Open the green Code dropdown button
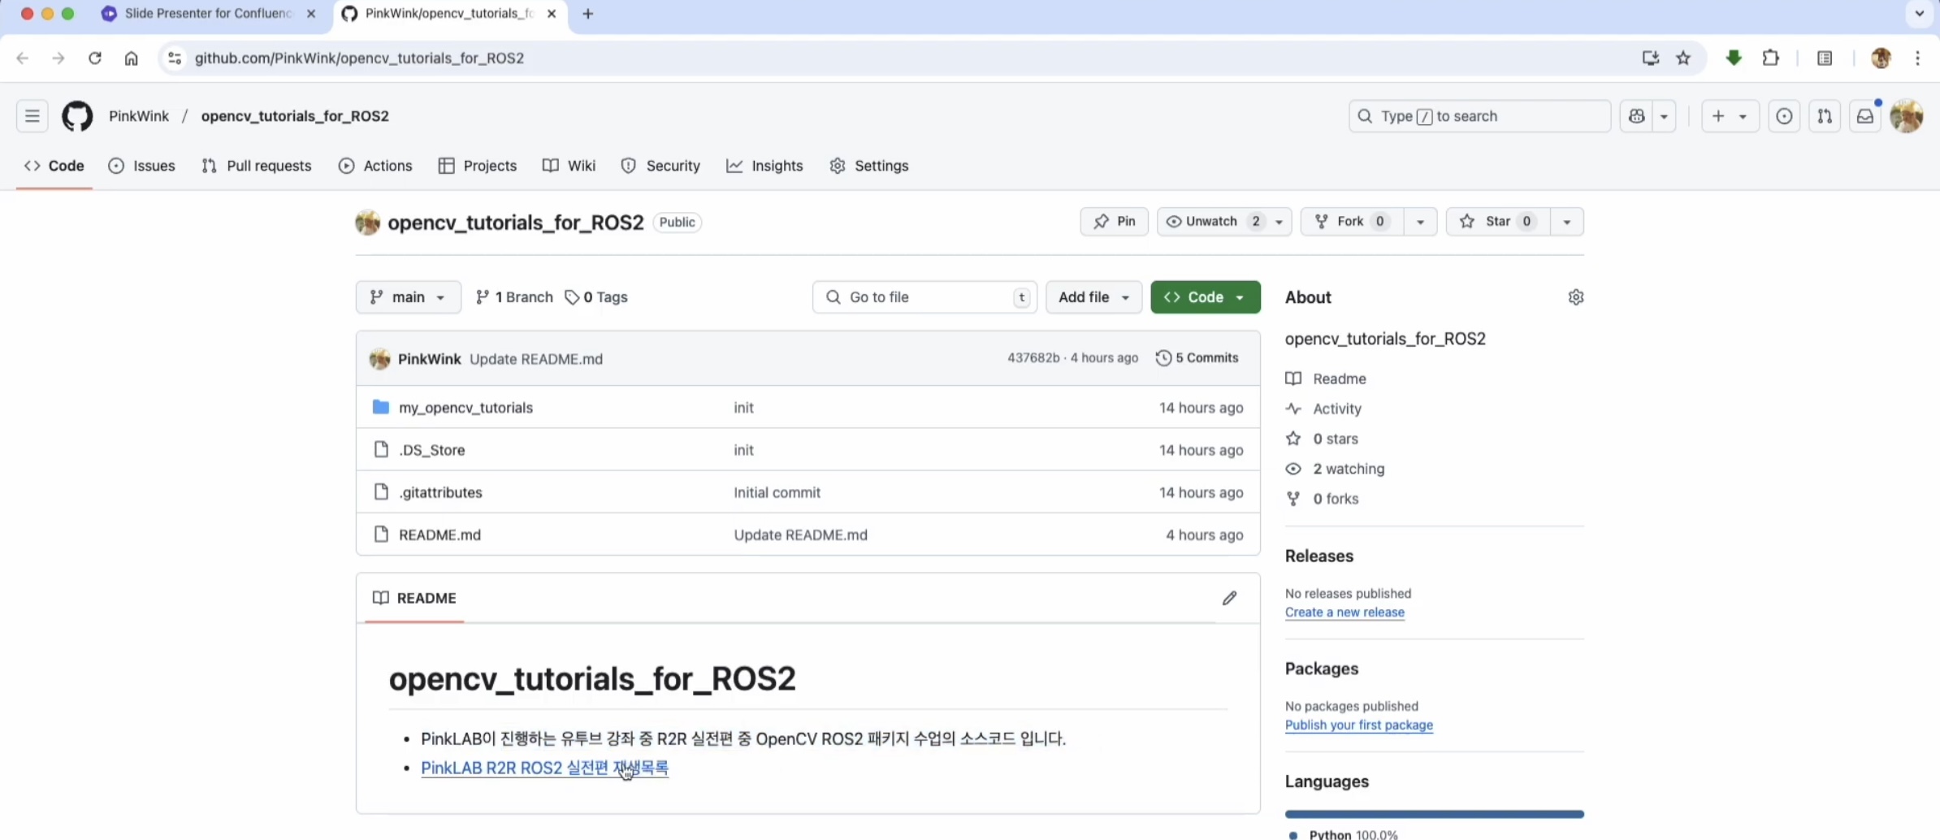The image size is (1940, 840). point(1206,297)
